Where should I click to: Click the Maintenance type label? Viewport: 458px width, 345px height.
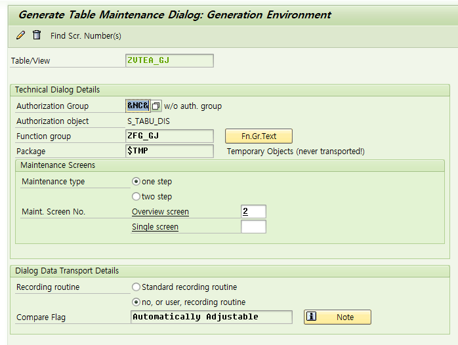pyautogui.click(x=53, y=182)
